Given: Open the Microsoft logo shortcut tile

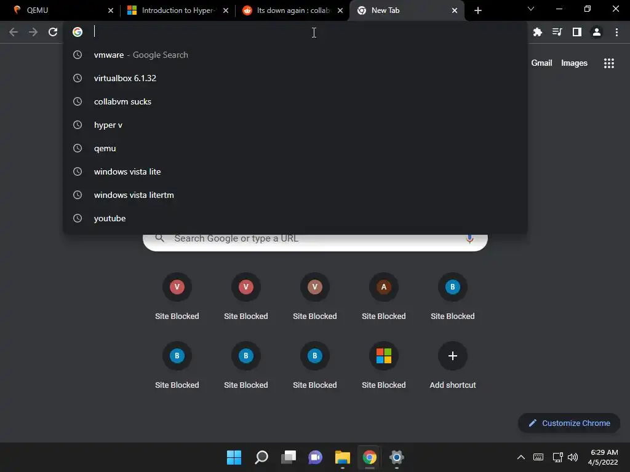Looking at the screenshot, I should [x=384, y=364].
